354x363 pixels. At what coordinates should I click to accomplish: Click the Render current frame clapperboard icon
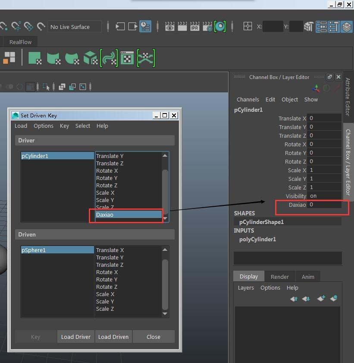click(x=182, y=26)
